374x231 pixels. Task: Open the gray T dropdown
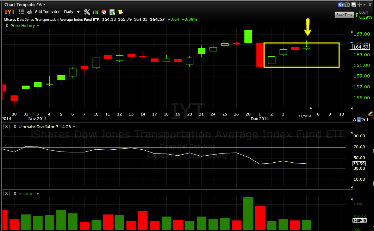[x=347, y=5]
